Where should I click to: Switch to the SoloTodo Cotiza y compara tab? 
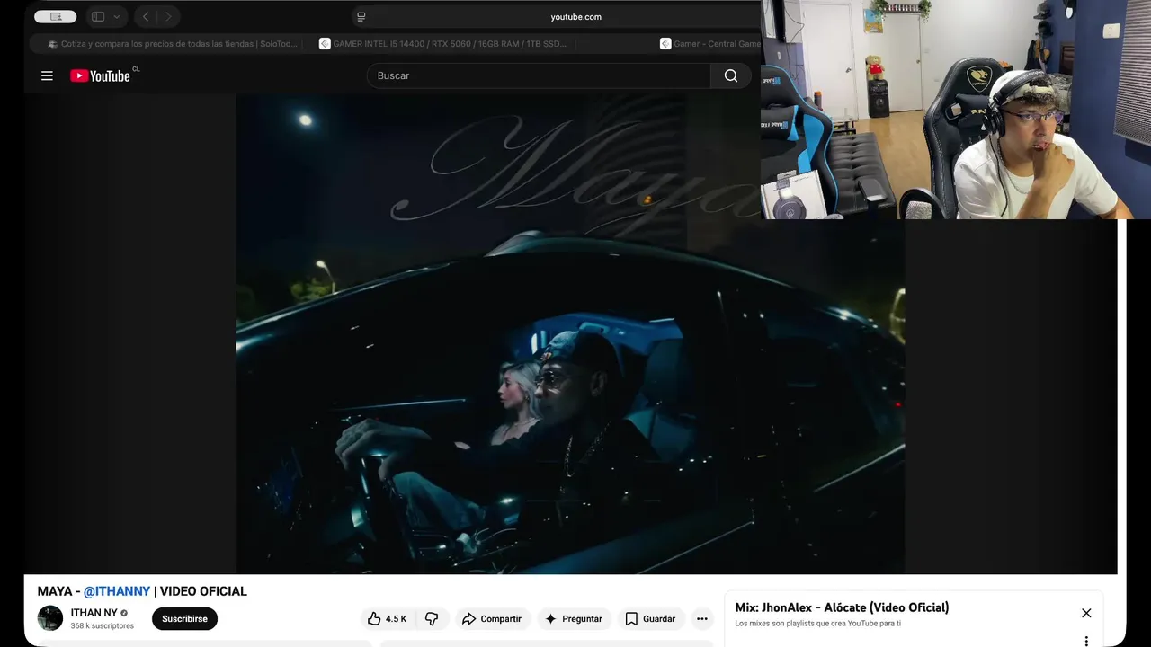[x=172, y=43]
